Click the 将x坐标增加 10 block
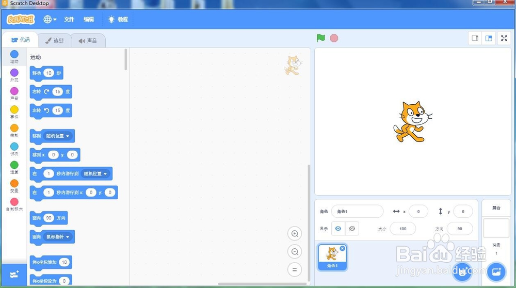The image size is (516, 288). click(51, 262)
